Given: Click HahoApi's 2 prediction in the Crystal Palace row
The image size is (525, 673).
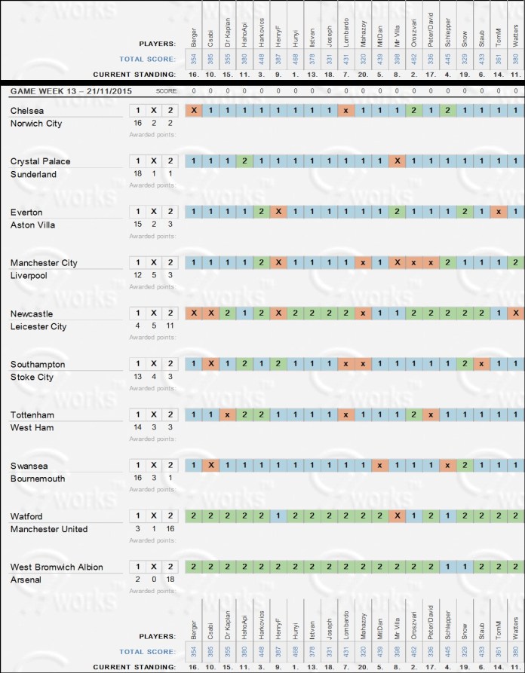Looking at the screenshot, I should (x=244, y=161).
